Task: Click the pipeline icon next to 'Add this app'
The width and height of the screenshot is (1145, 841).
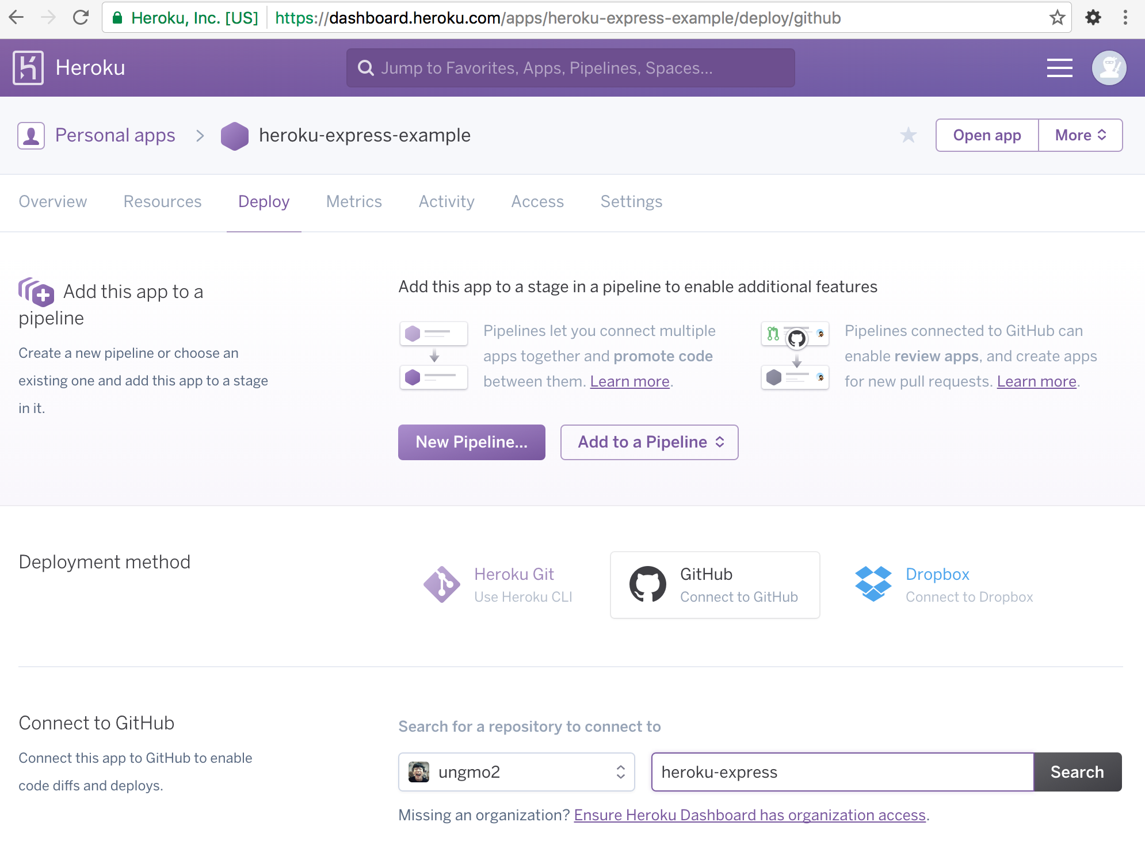Action: pyautogui.click(x=36, y=292)
